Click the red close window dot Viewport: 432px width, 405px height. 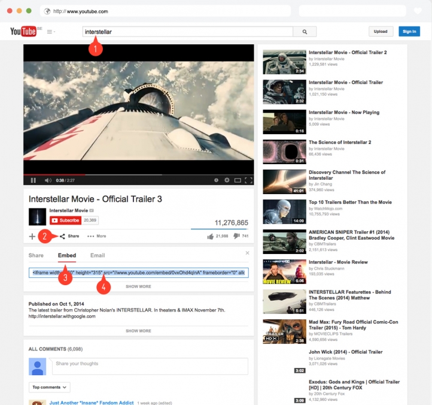point(10,11)
